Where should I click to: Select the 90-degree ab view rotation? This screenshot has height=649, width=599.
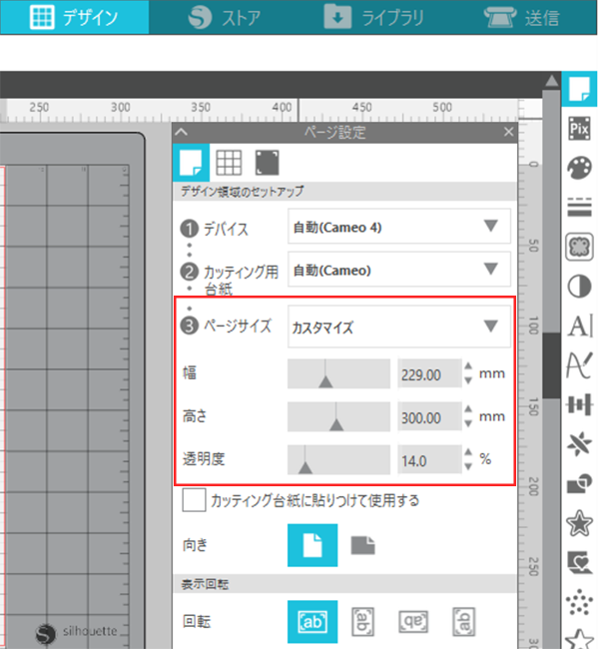[x=362, y=622]
